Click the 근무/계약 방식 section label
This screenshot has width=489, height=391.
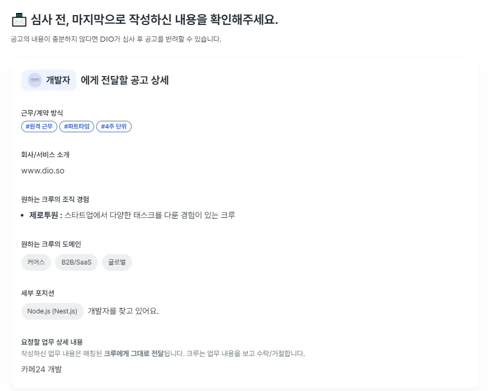click(42, 113)
